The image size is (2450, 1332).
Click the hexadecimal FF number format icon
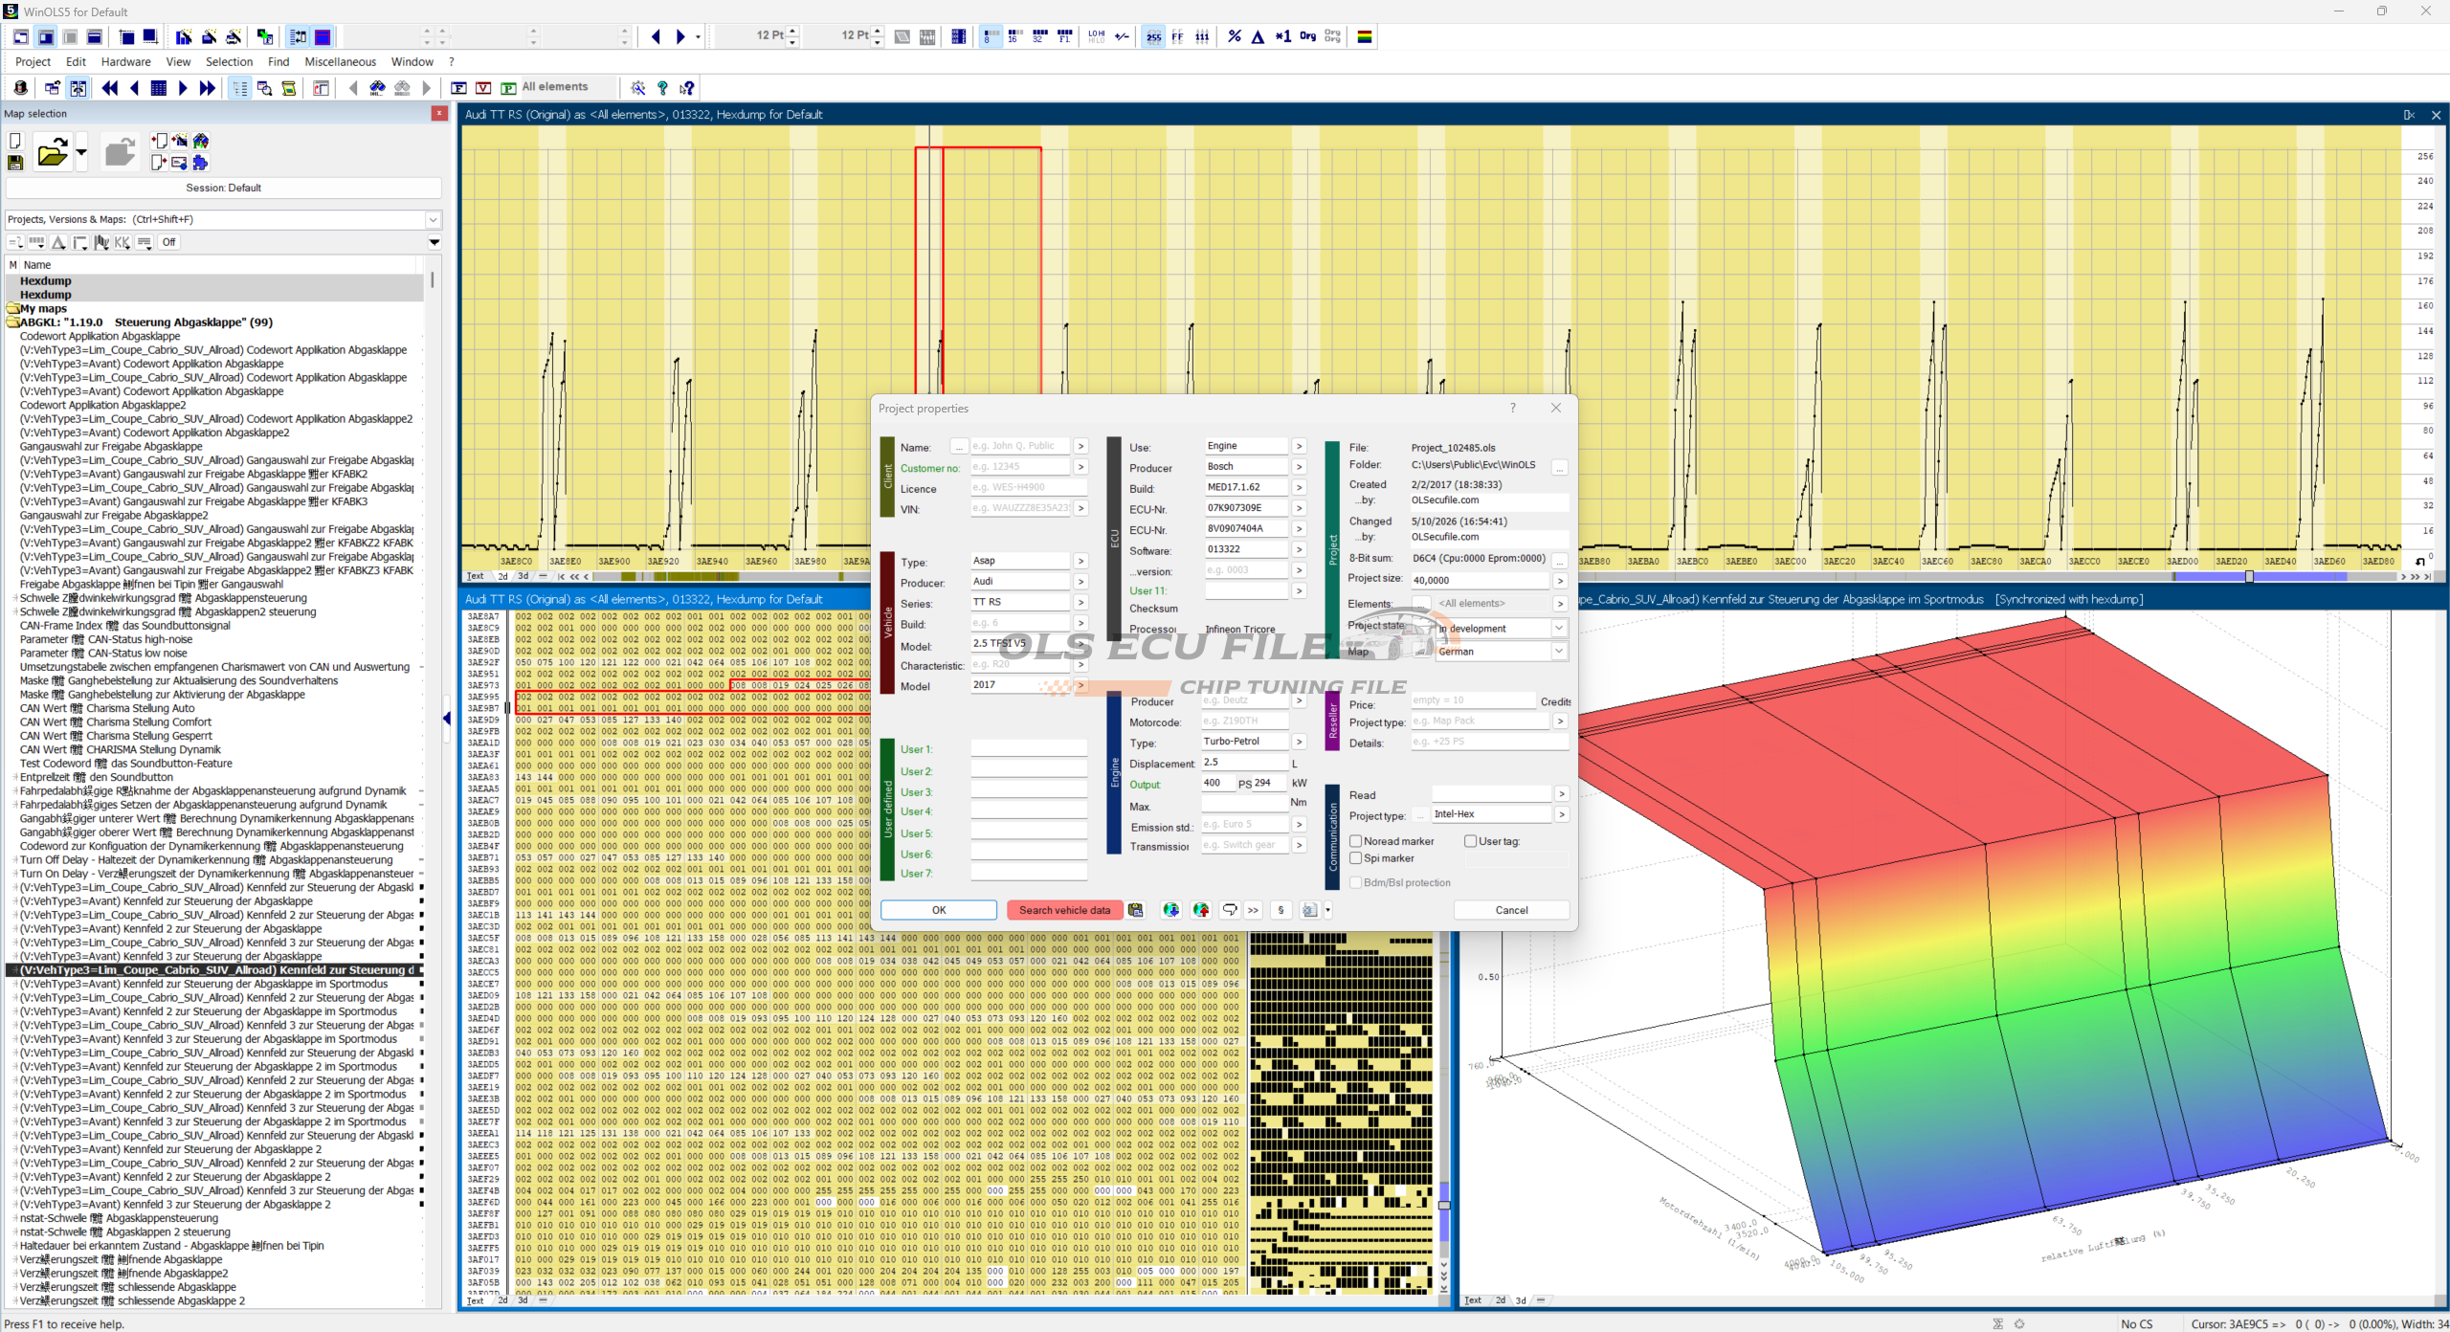click(x=1177, y=36)
